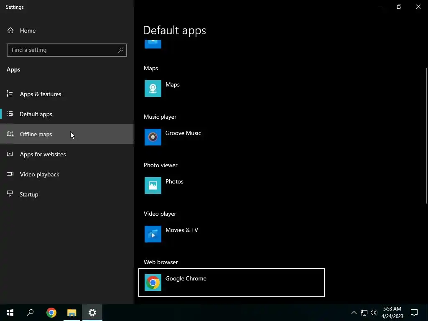Launch Chrome from the taskbar
Image resolution: width=428 pixels, height=321 pixels.
click(51, 313)
